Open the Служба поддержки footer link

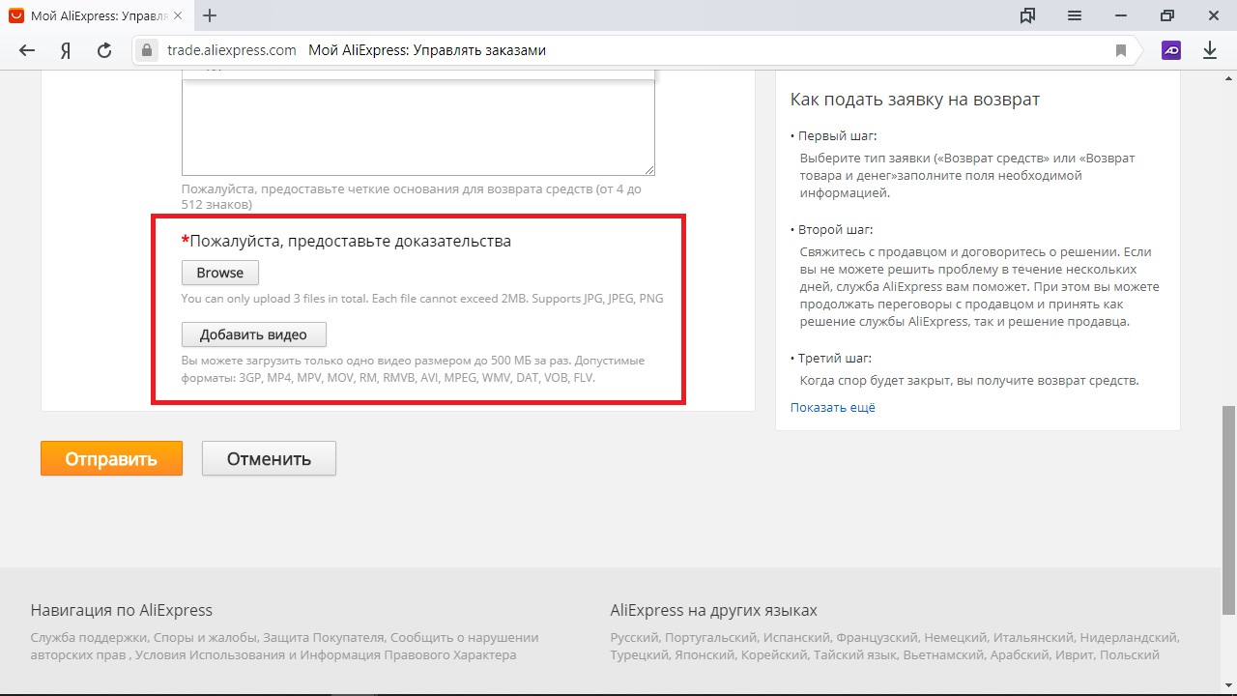point(90,638)
